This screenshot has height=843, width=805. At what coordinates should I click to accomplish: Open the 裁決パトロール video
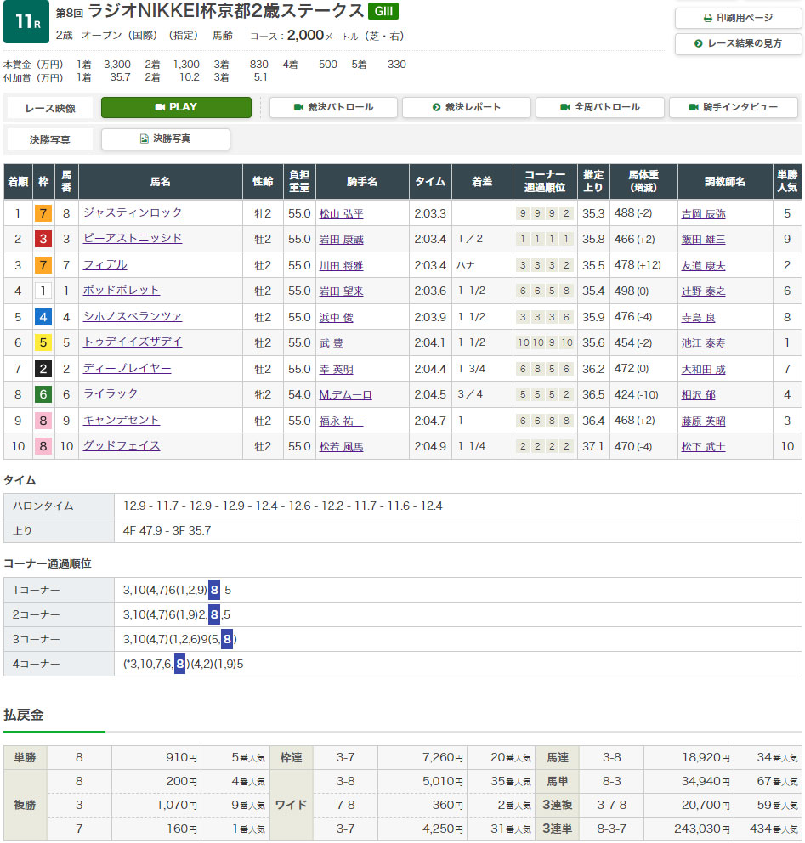pyautogui.click(x=333, y=108)
